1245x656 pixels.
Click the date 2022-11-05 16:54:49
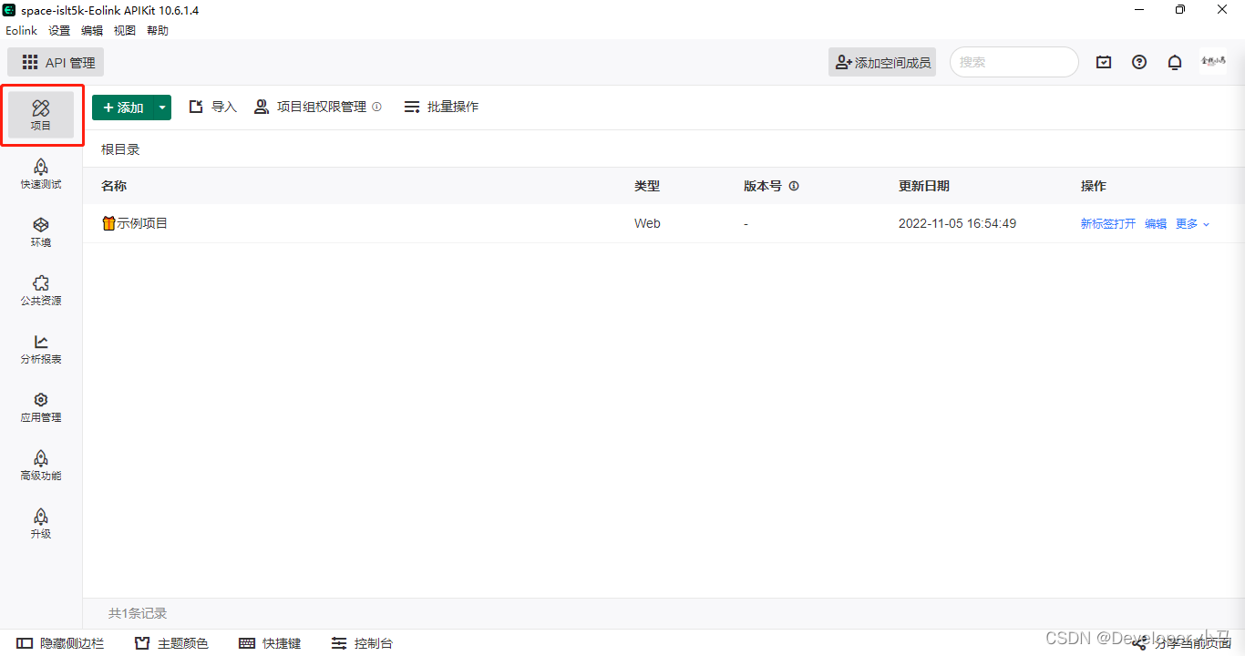957,223
